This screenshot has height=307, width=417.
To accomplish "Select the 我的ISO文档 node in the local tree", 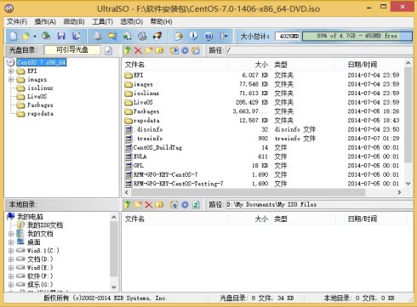I will 45,225.
